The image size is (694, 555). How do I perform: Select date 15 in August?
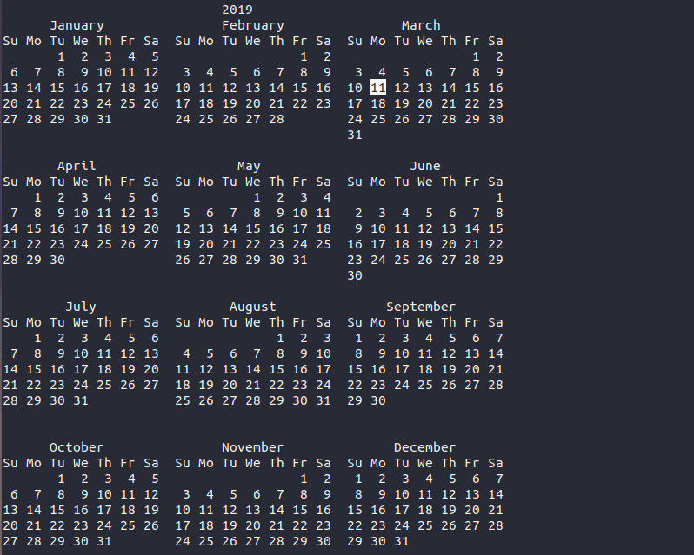pyautogui.click(x=277, y=369)
